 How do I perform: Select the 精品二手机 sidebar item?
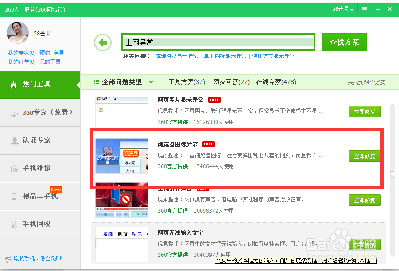[40, 196]
